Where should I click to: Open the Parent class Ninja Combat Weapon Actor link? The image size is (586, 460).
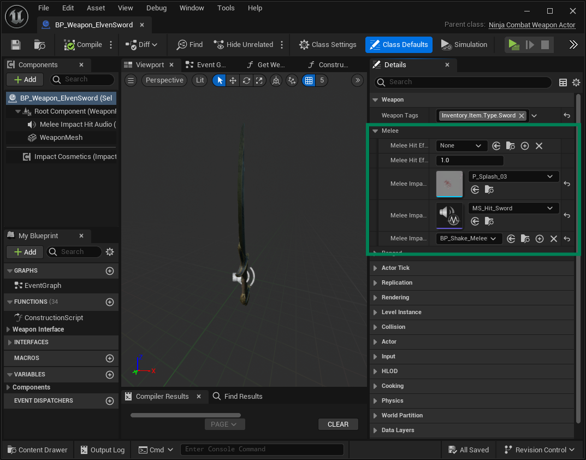click(531, 25)
